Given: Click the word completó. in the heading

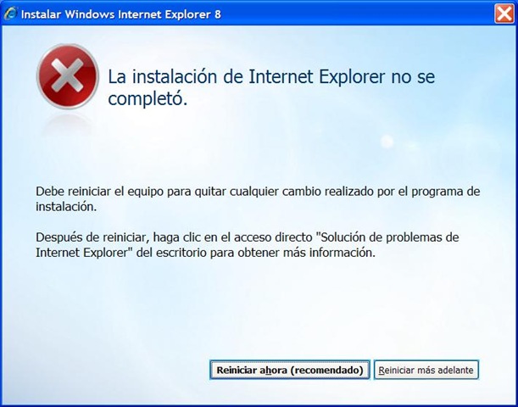Looking at the screenshot, I should pos(148,98).
